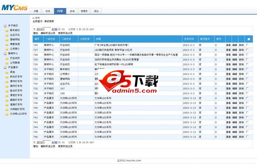Image resolution: width=257 pixels, height=164 pixels.
Task: Check the box for record 731
Action: click(247, 69)
